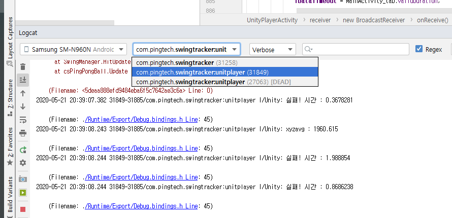Click the log line ending 0.3678281
The image size is (452, 218).
[x=195, y=100]
